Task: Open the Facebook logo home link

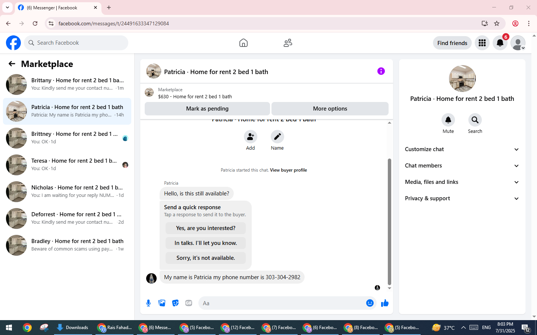Action: point(13,43)
